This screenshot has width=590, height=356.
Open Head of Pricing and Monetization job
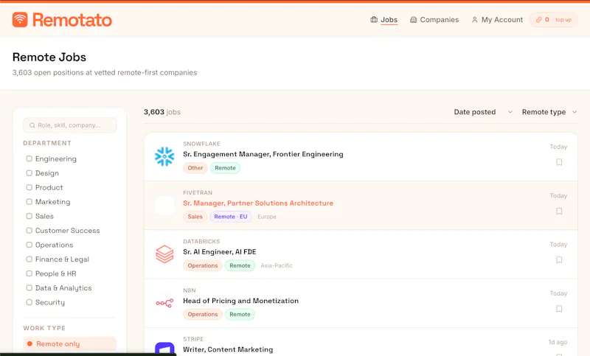[x=241, y=301]
